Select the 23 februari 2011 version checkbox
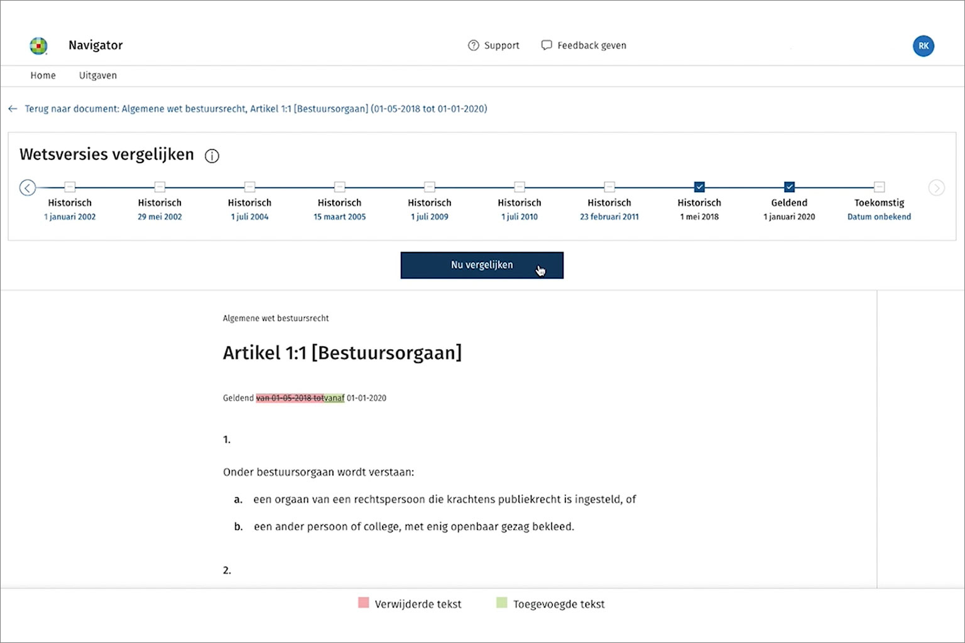 coord(609,187)
